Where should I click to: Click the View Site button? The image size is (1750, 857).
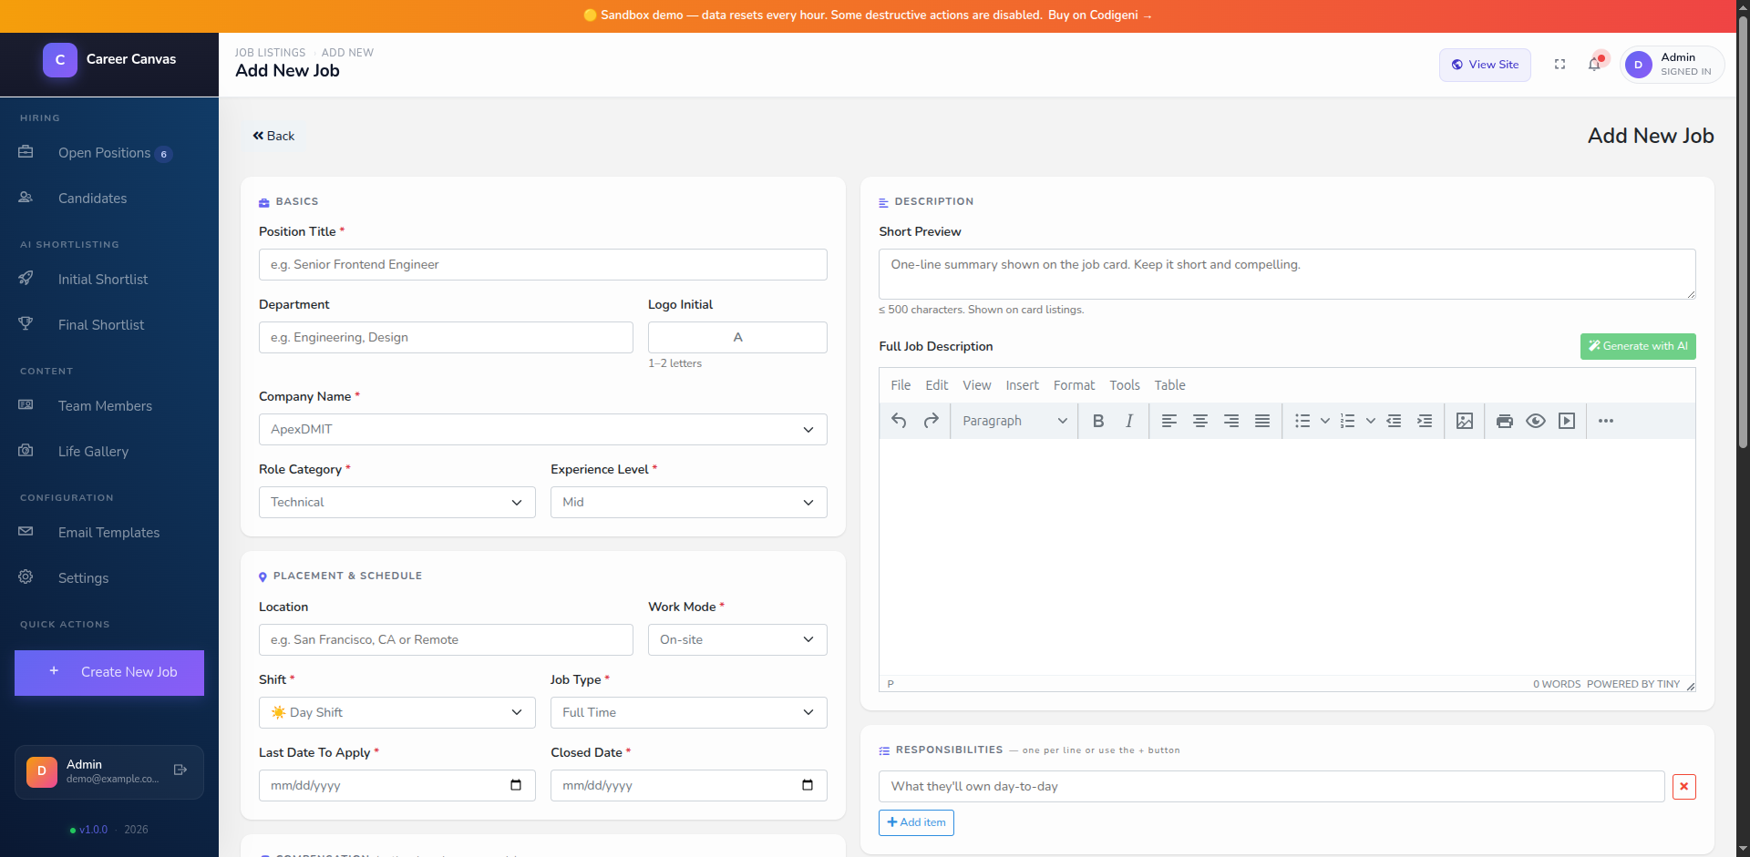tap(1485, 65)
